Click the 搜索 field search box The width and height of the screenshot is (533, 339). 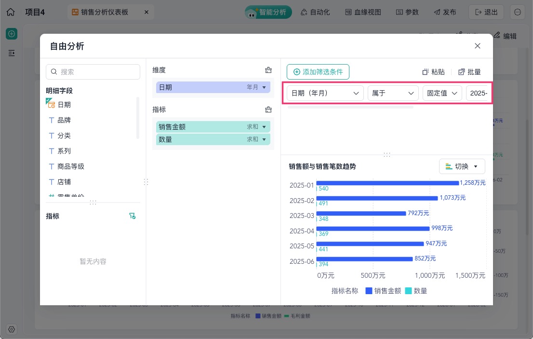(x=93, y=72)
